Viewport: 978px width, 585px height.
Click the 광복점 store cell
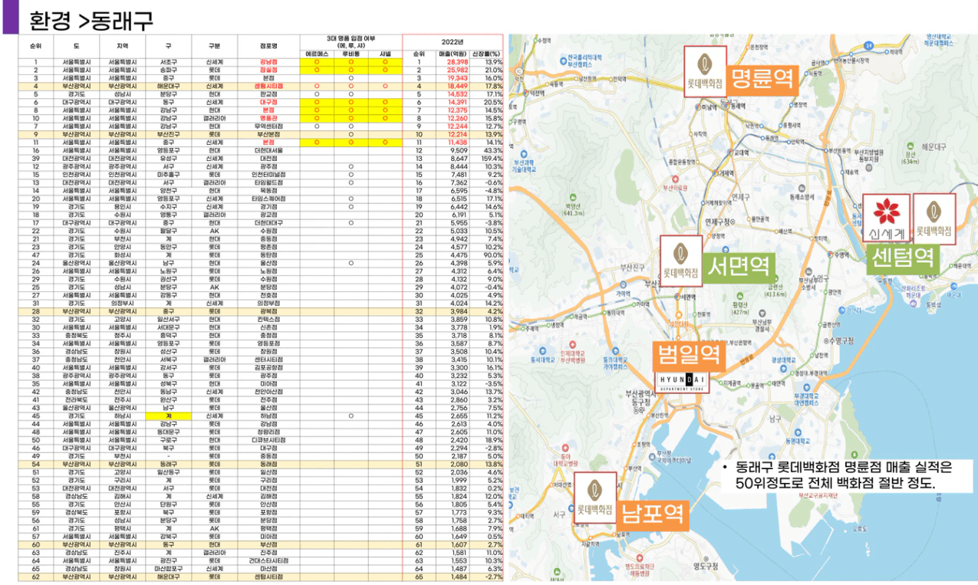(x=268, y=311)
